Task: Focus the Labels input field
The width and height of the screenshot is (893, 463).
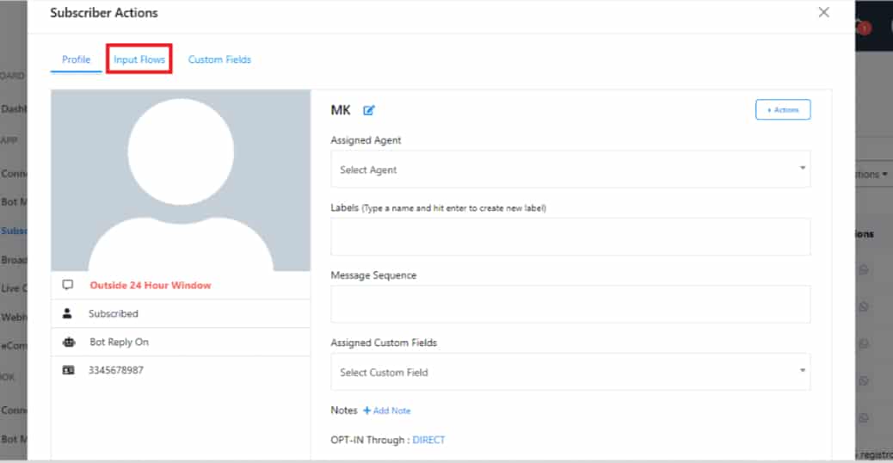Action: [570, 237]
